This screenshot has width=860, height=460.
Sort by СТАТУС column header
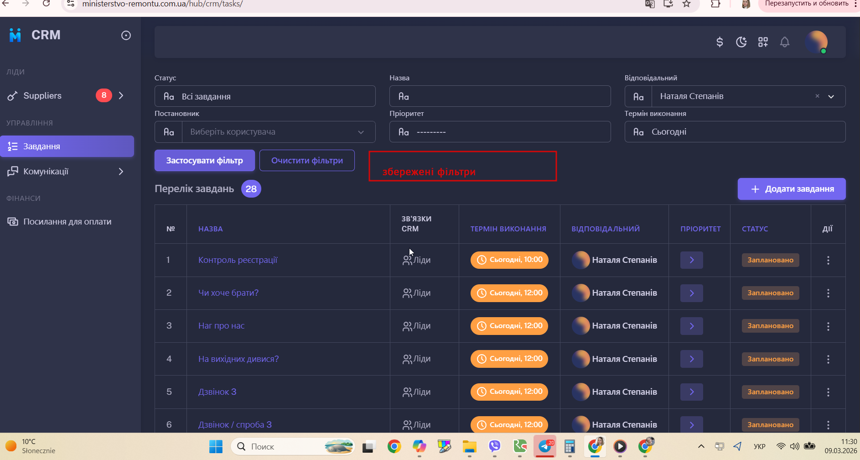(755, 229)
